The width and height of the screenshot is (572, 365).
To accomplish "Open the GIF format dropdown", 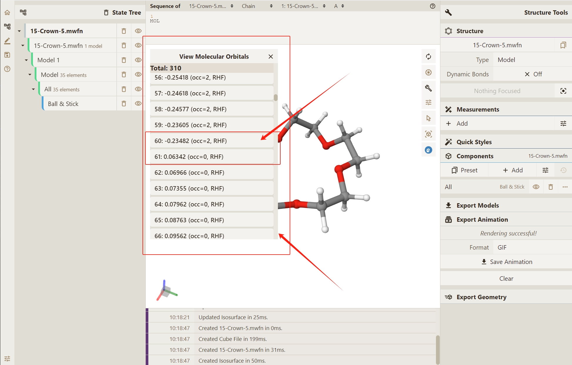I will [x=532, y=248].
